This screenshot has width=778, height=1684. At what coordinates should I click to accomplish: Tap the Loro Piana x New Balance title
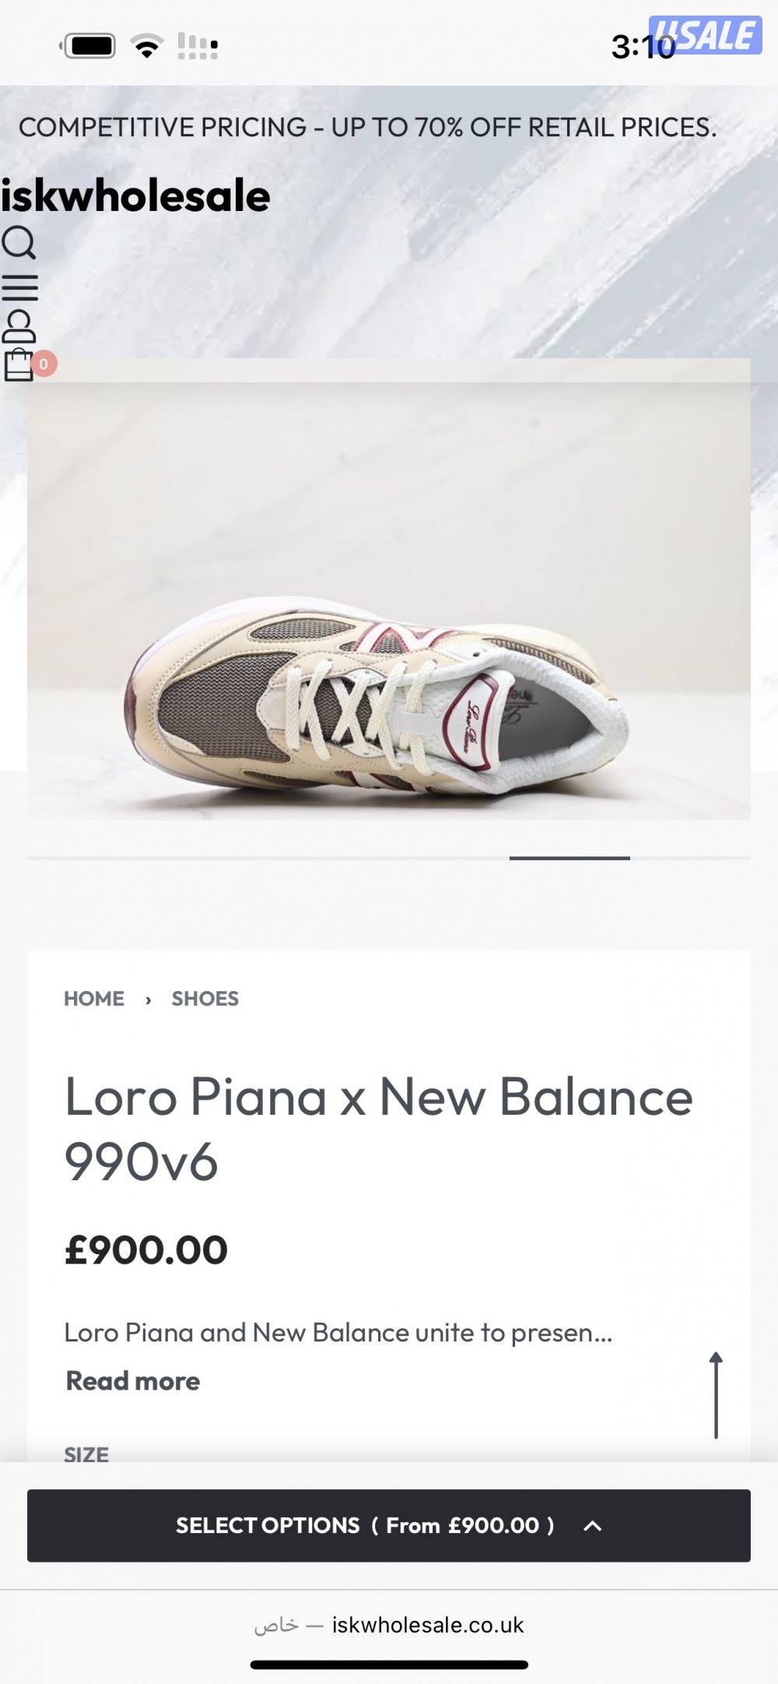(378, 1129)
